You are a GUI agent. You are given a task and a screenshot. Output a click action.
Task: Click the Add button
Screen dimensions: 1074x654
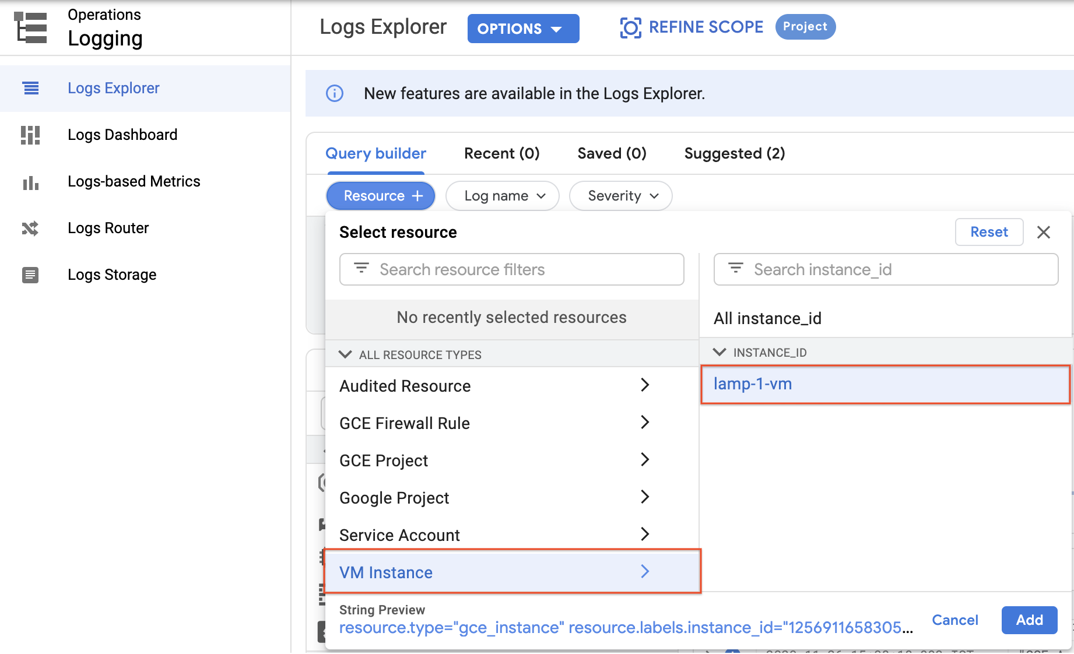[1029, 620]
